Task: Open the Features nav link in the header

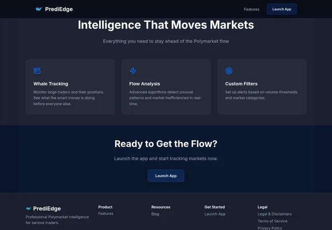Action: [x=252, y=9]
